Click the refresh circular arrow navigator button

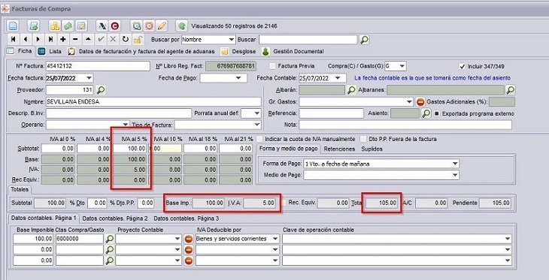[126, 39]
